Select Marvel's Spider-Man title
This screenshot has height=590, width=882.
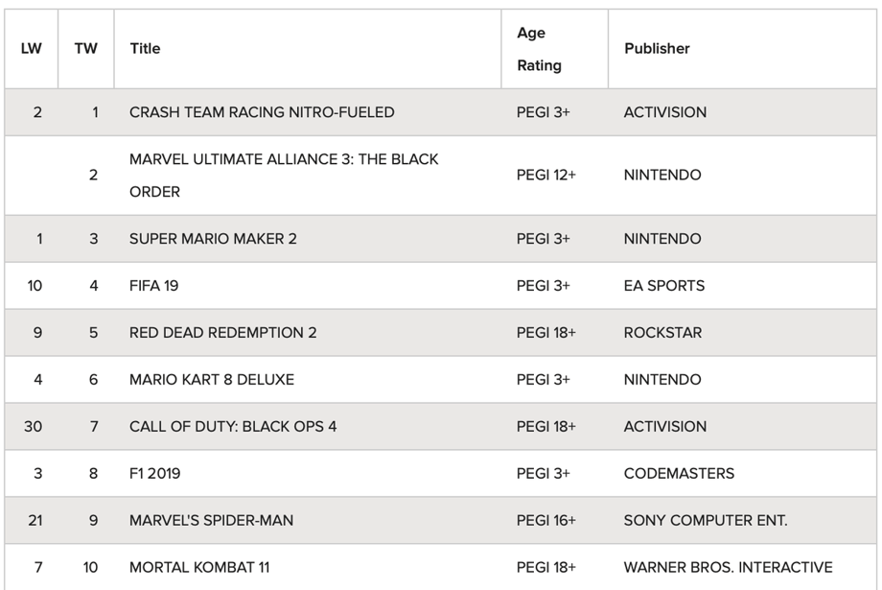[211, 521]
